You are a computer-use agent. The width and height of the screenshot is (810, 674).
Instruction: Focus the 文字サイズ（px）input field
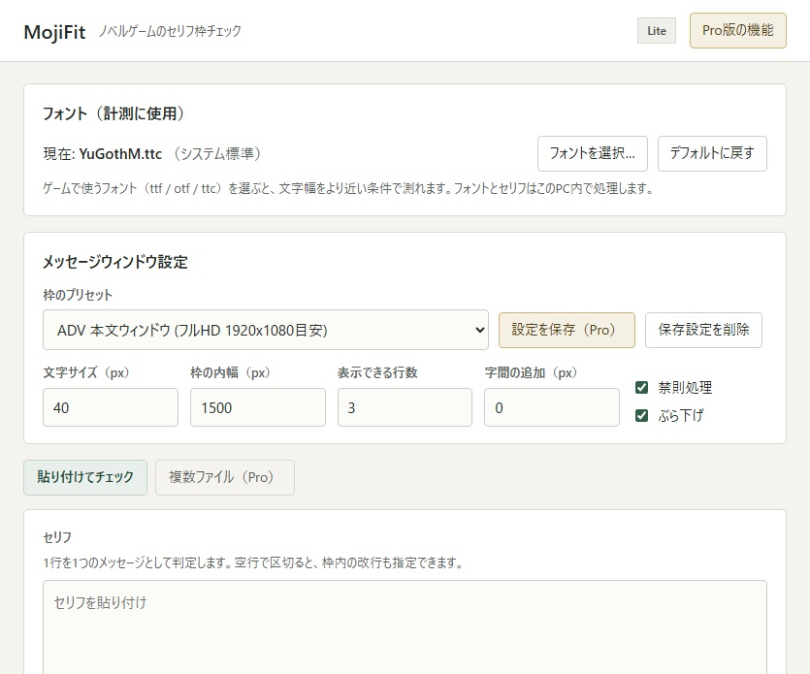111,407
